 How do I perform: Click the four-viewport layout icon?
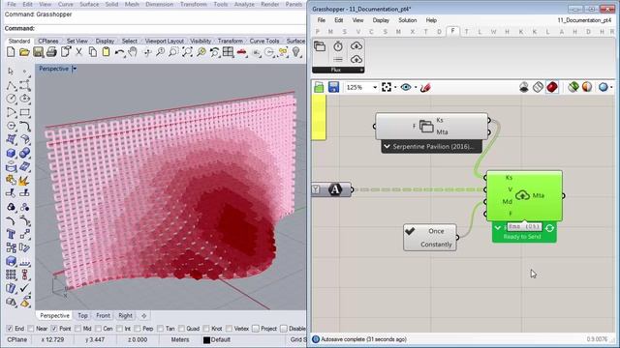tap(229, 52)
